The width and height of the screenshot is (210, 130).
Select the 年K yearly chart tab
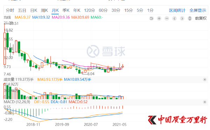[77, 10]
